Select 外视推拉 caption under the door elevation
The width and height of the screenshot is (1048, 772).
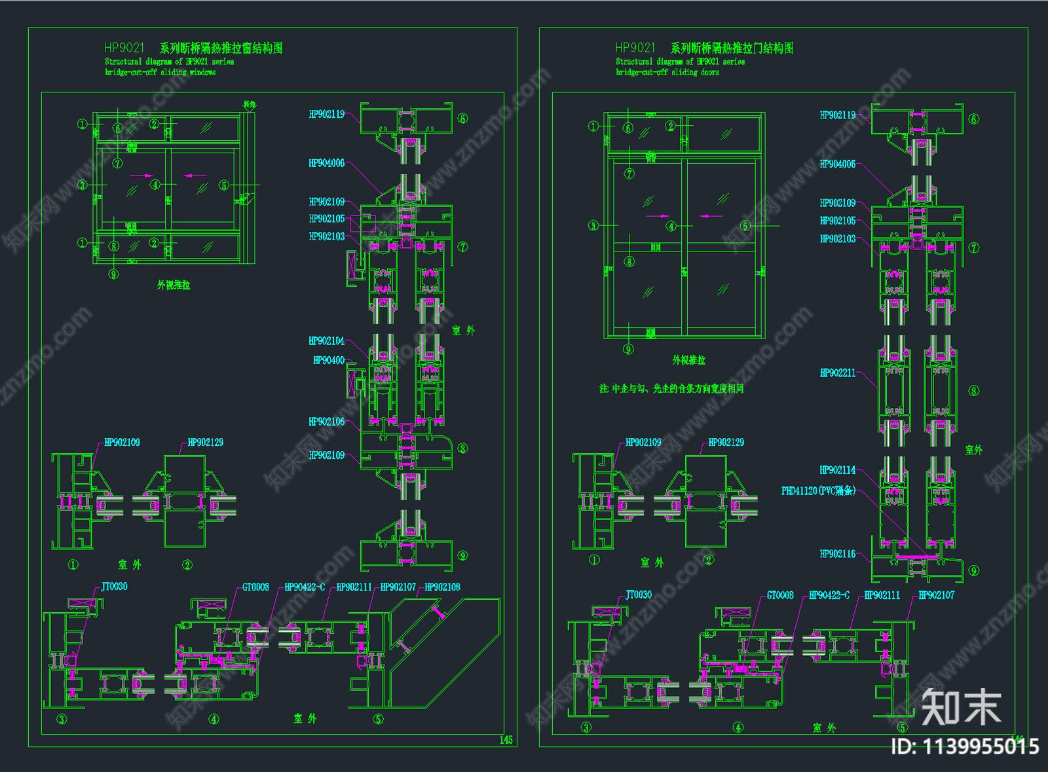(x=689, y=360)
